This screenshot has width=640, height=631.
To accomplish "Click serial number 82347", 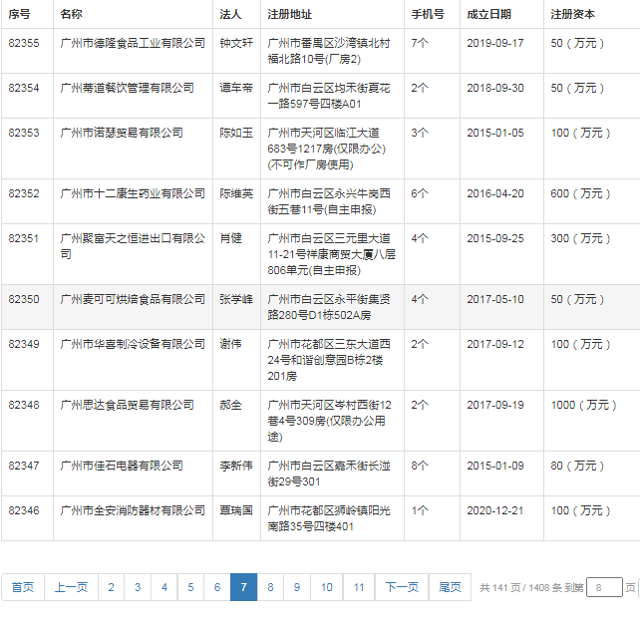I will click(24, 466).
